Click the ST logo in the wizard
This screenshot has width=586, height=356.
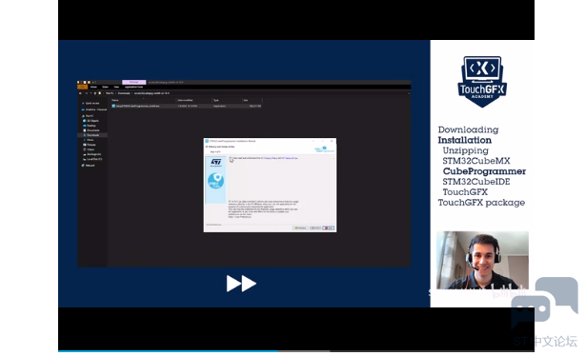(x=216, y=162)
